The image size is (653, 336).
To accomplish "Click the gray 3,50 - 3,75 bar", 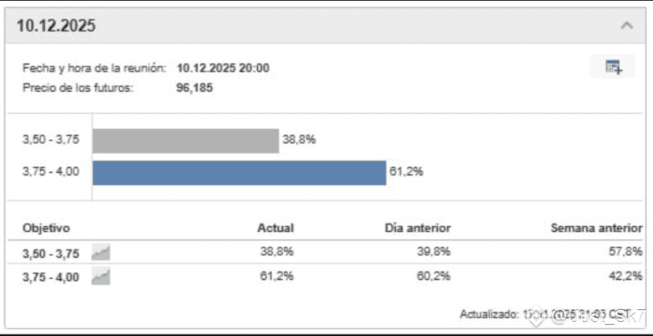I will pos(186,141).
